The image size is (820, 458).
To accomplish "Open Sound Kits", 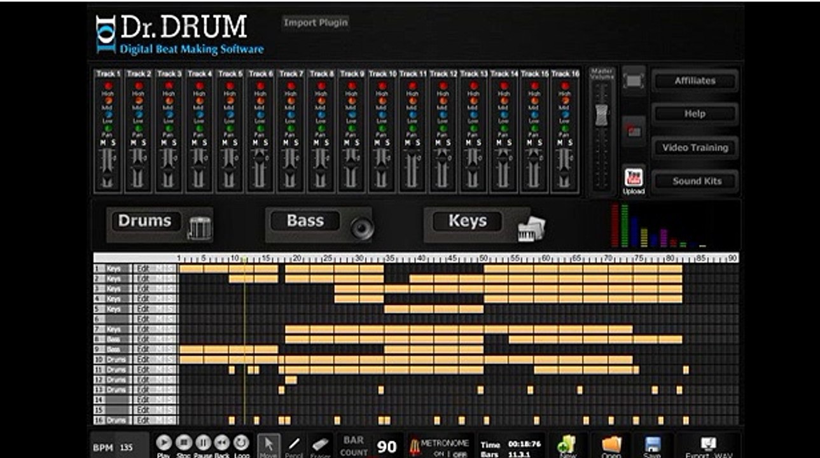I will (695, 181).
